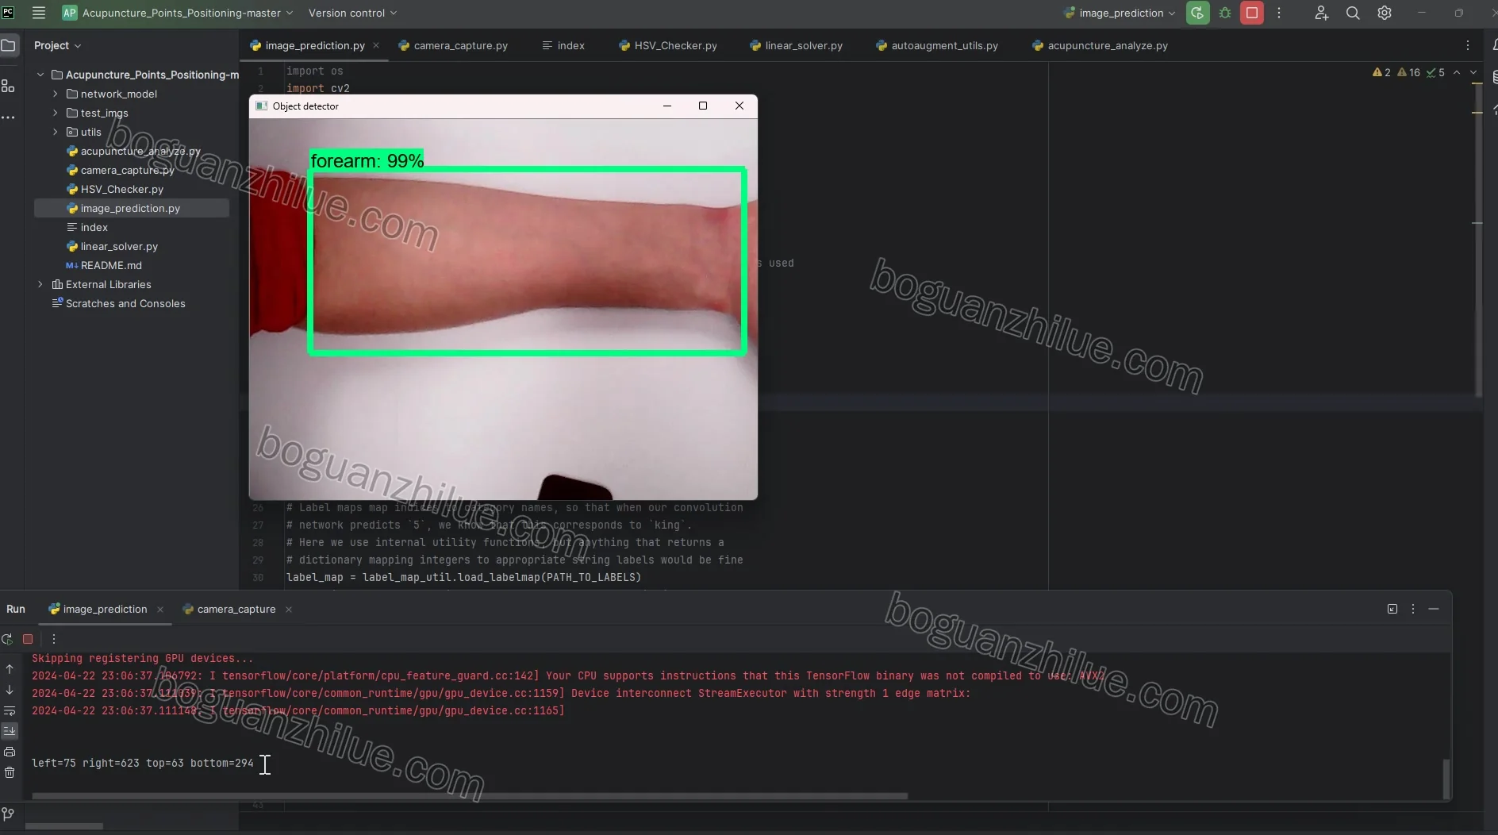The width and height of the screenshot is (1498, 835).
Task: Close the image_prediction.py editor tab
Action: click(376, 45)
